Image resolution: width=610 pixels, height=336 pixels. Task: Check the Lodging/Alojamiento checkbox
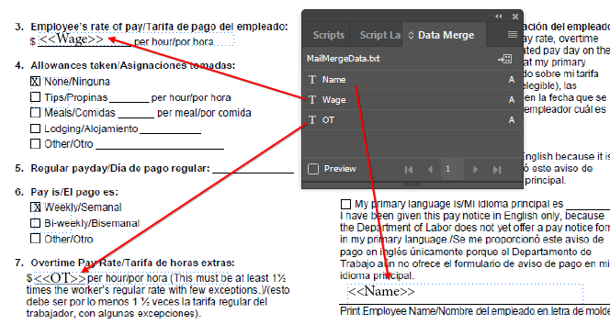pos(36,129)
